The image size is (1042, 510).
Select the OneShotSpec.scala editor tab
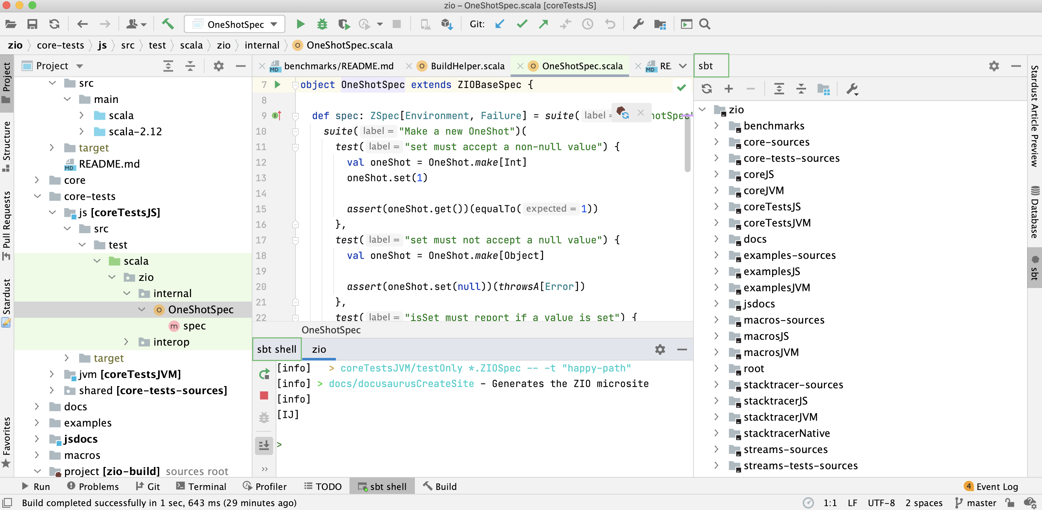coord(581,65)
